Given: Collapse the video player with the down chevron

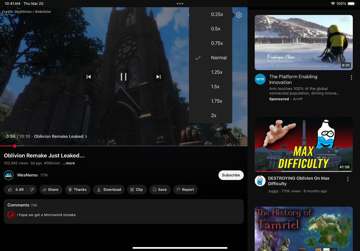Looking at the screenshot, I should point(7,14).
